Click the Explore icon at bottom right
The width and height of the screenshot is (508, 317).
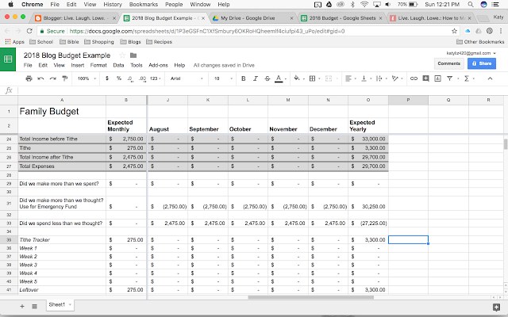[x=496, y=307]
